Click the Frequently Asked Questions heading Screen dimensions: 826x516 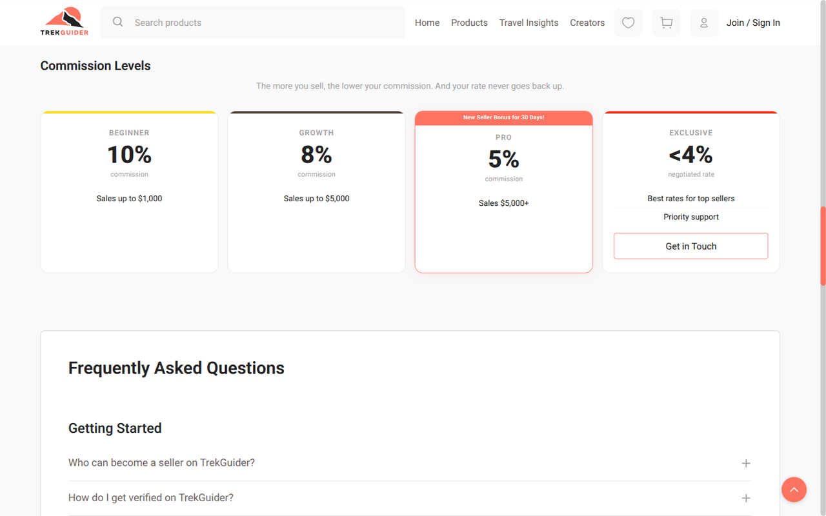[x=176, y=368]
